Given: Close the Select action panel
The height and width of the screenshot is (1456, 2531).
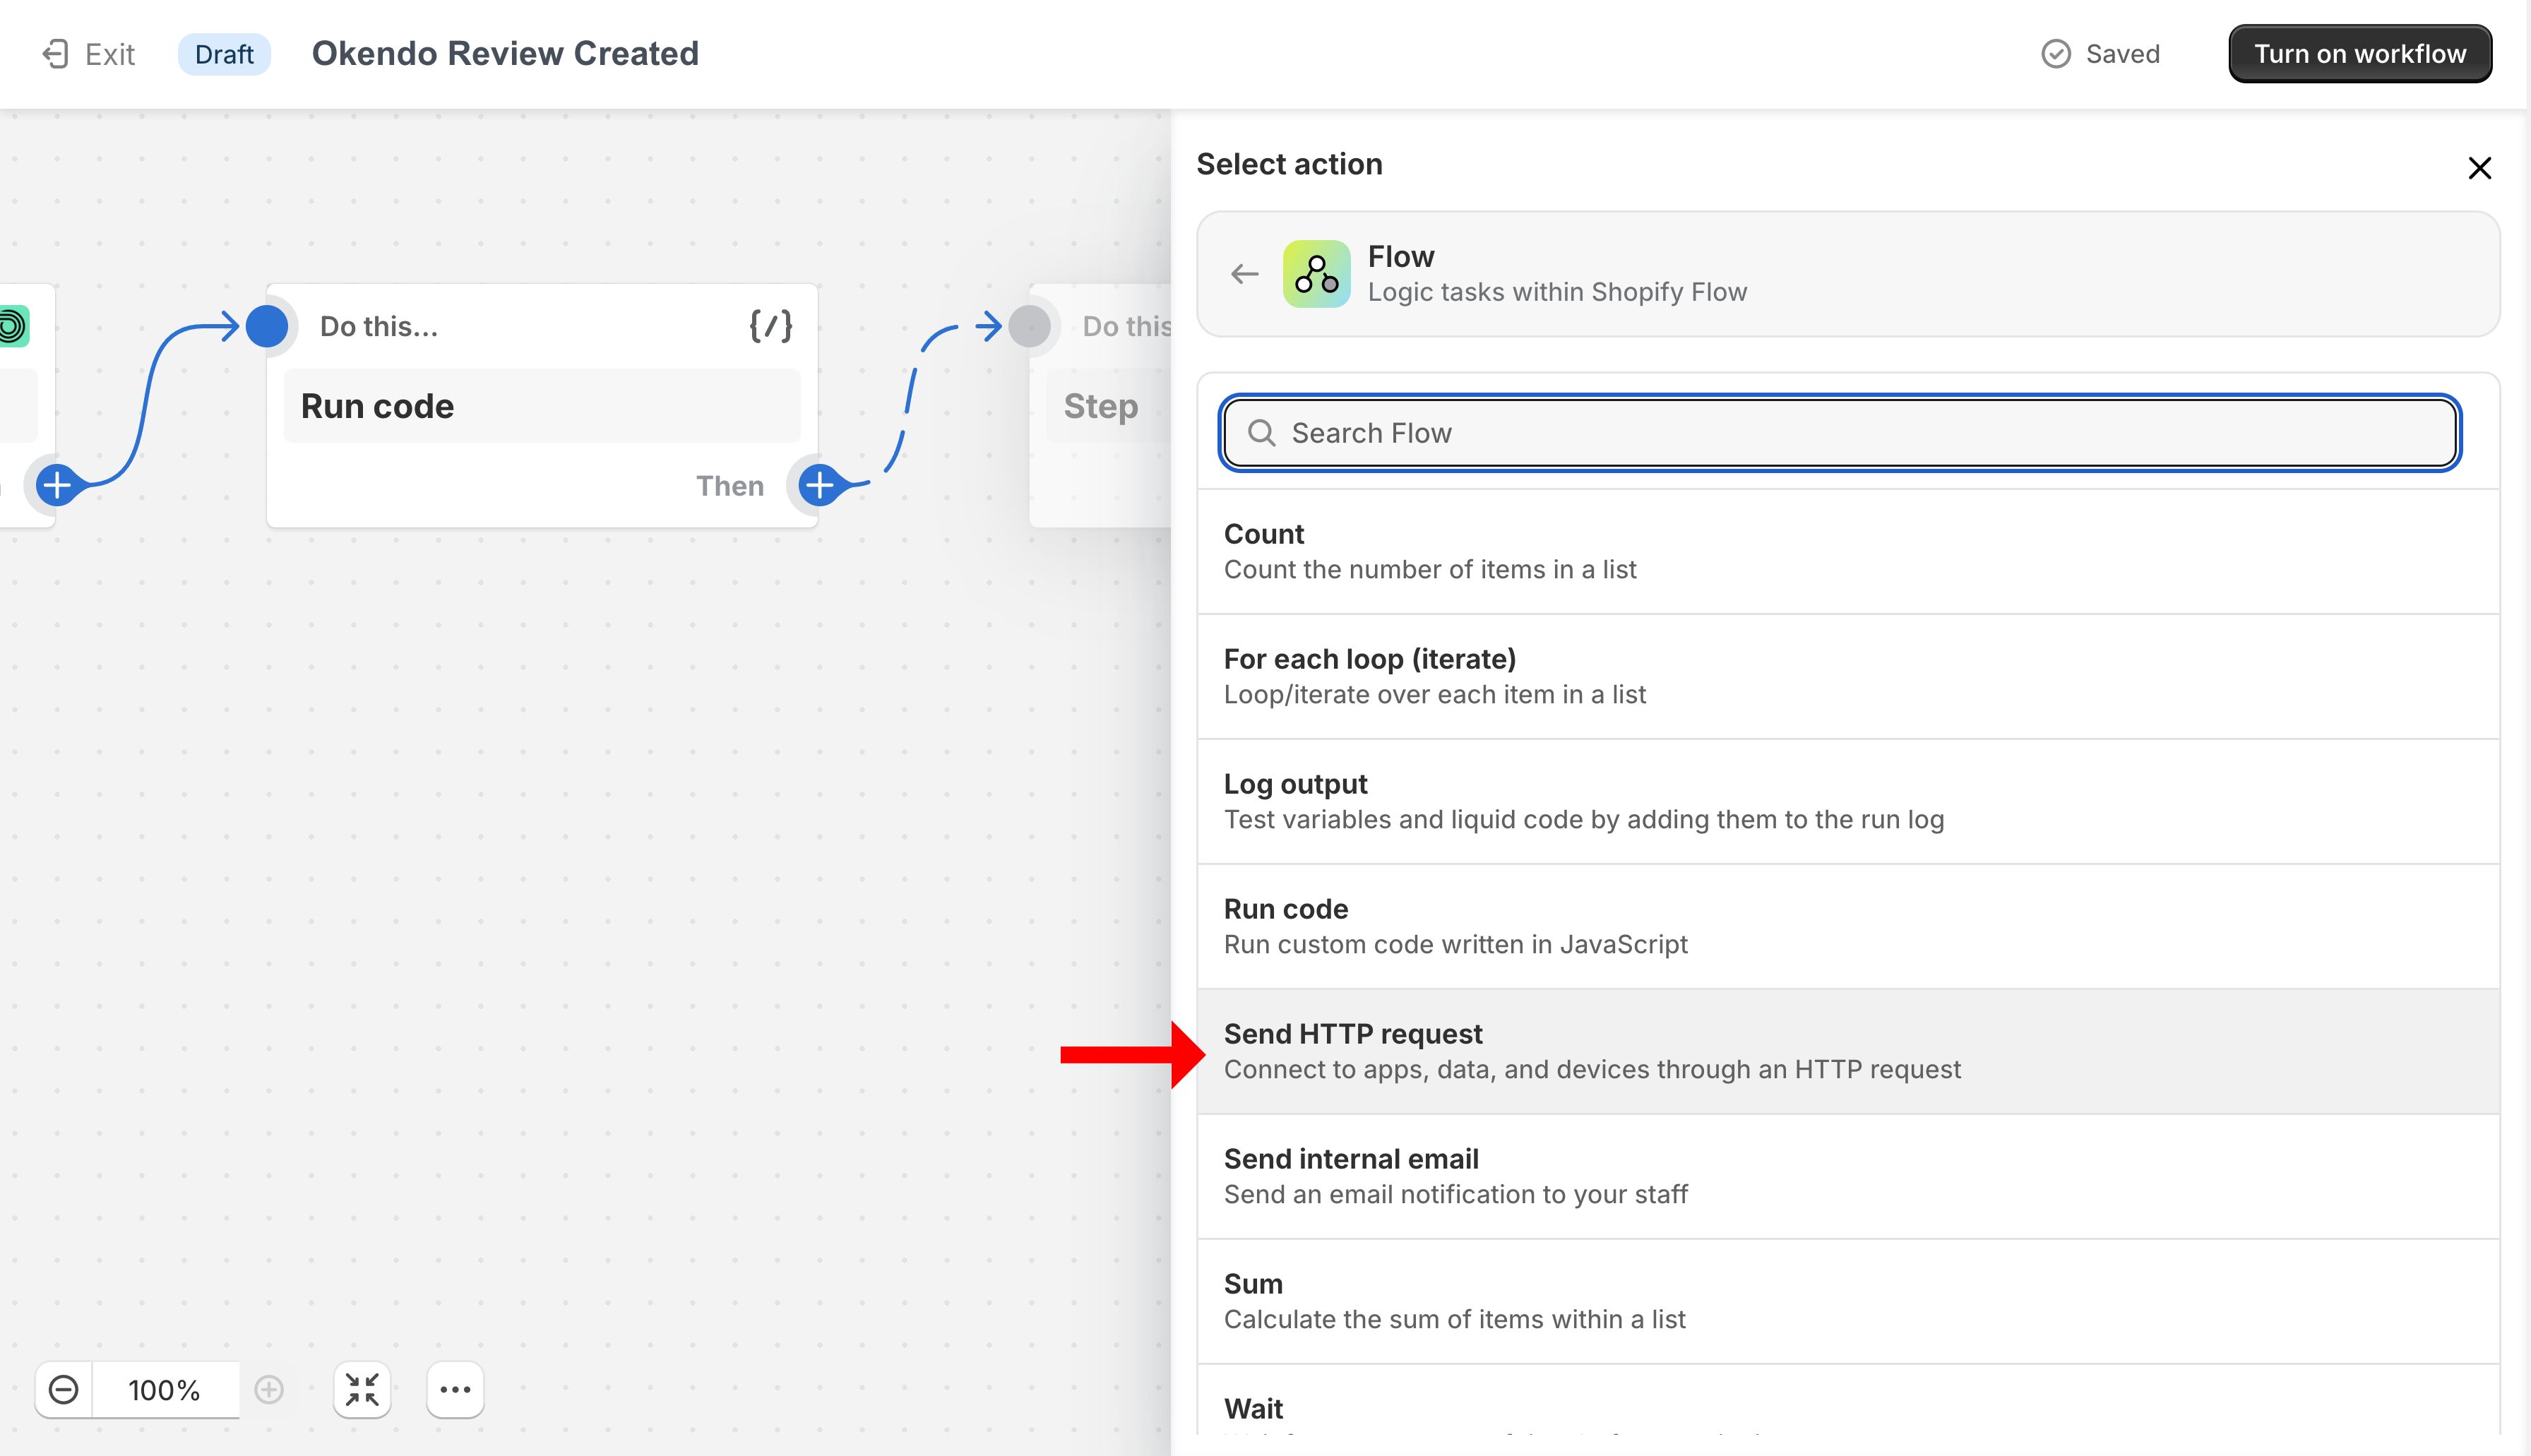Looking at the screenshot, I should click(2479, 167).
